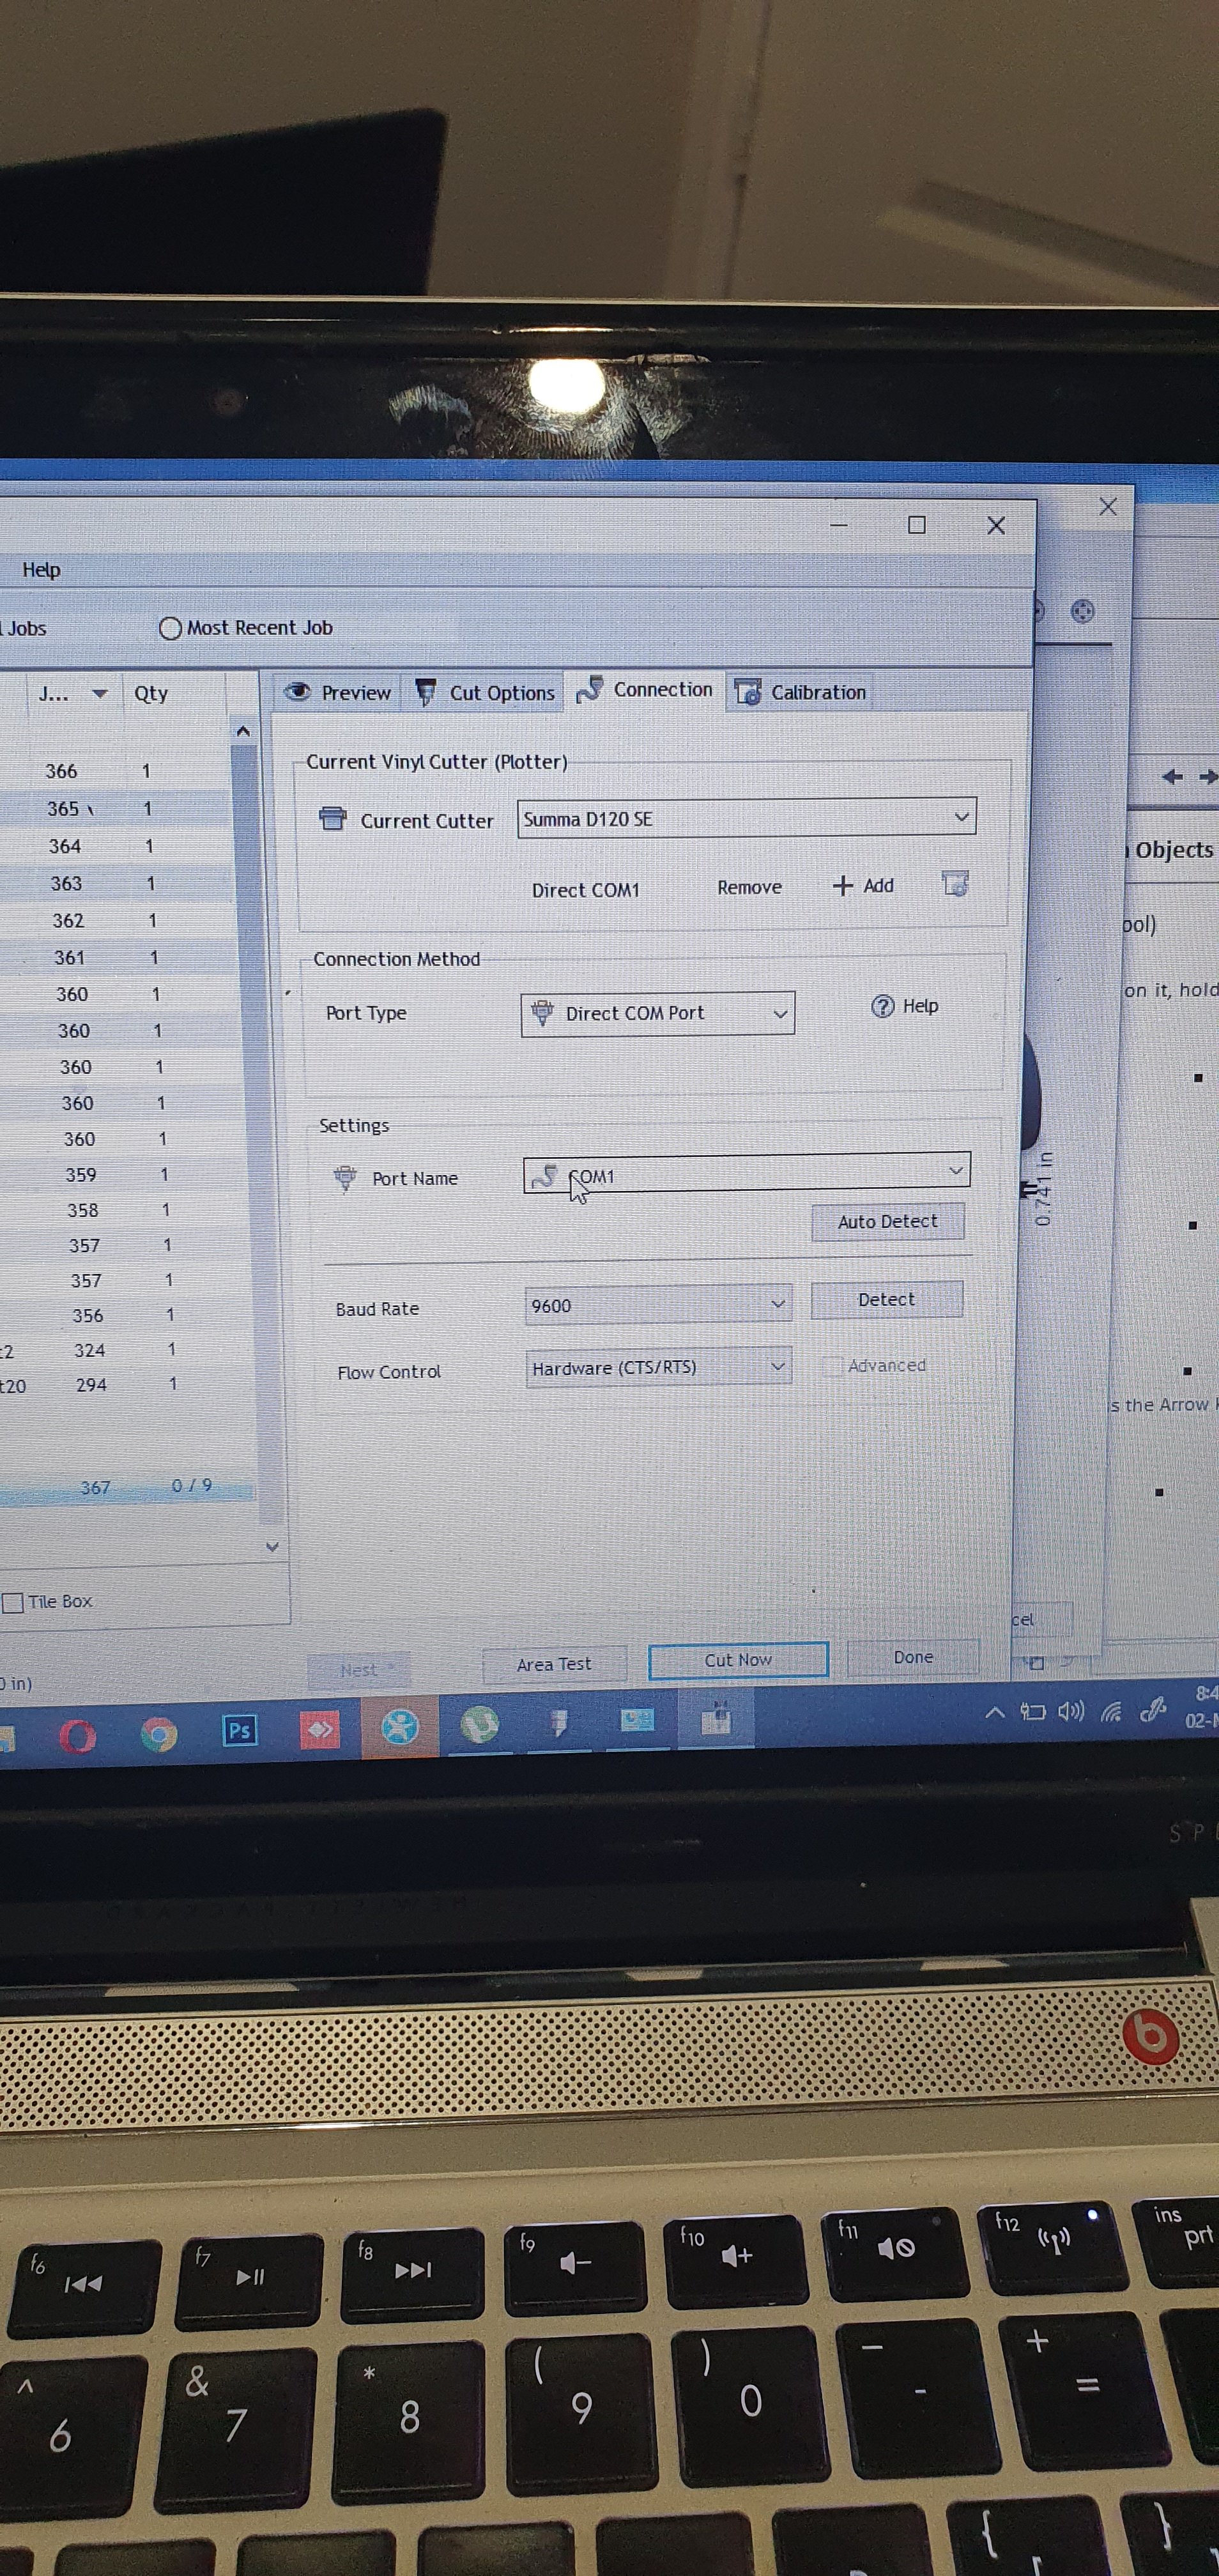Open the vinyl cutter taskbar icon

click(559, 1722)
